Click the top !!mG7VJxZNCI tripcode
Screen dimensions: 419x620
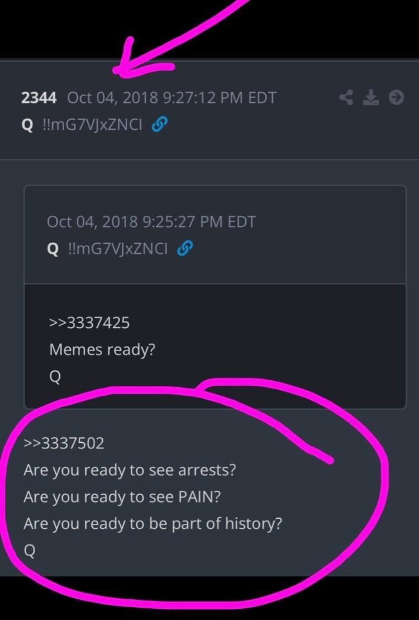point(92,125)
